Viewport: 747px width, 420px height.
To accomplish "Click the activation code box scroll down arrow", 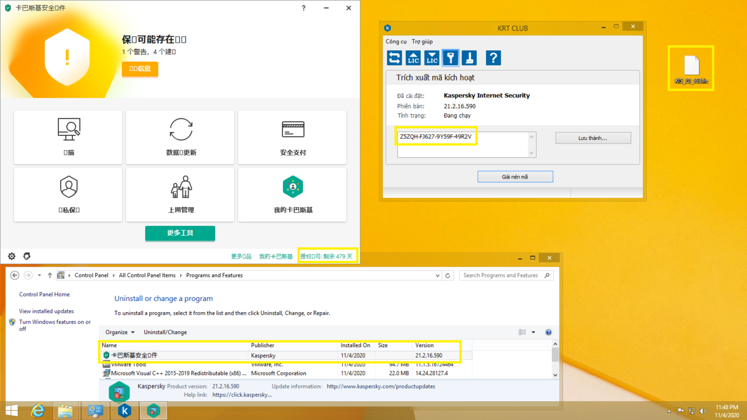I will (x=531, y=153).
